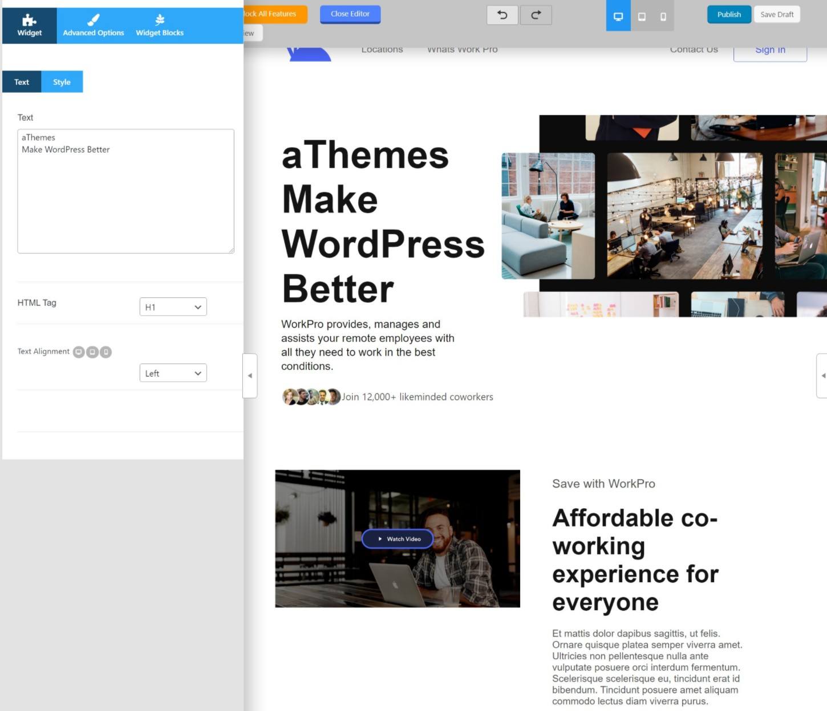The image size is (827, 711).
Task: Click the Sign In link
Action: pos(770,50)
